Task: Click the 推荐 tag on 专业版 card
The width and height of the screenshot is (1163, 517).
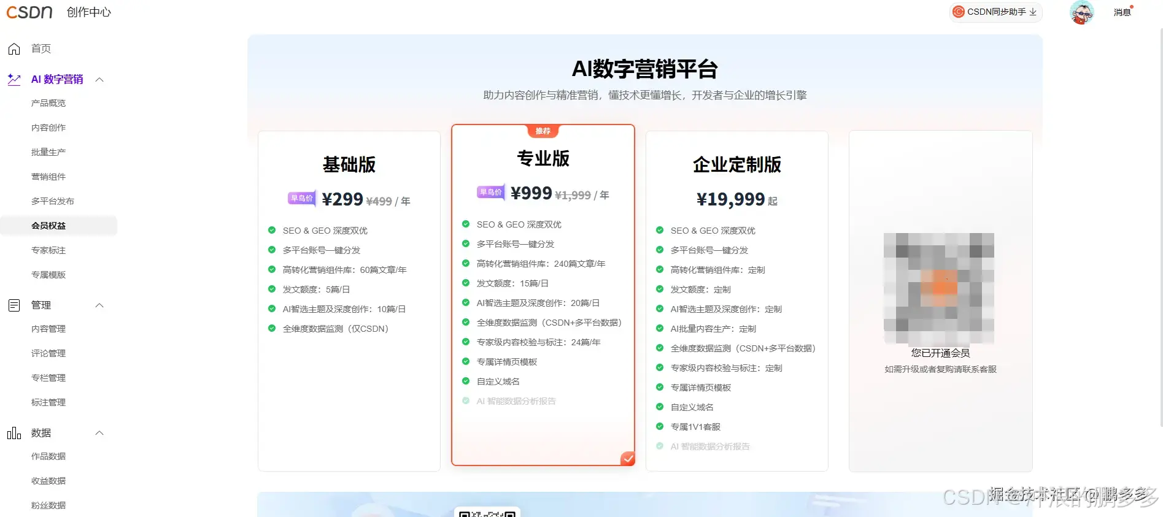Action: [543, 131]
